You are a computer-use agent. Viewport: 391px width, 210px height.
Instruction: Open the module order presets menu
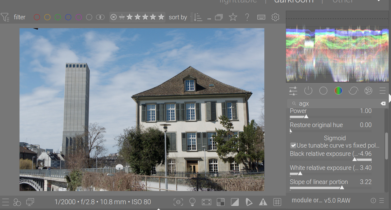pyautogui.click(x=382, y=201)
